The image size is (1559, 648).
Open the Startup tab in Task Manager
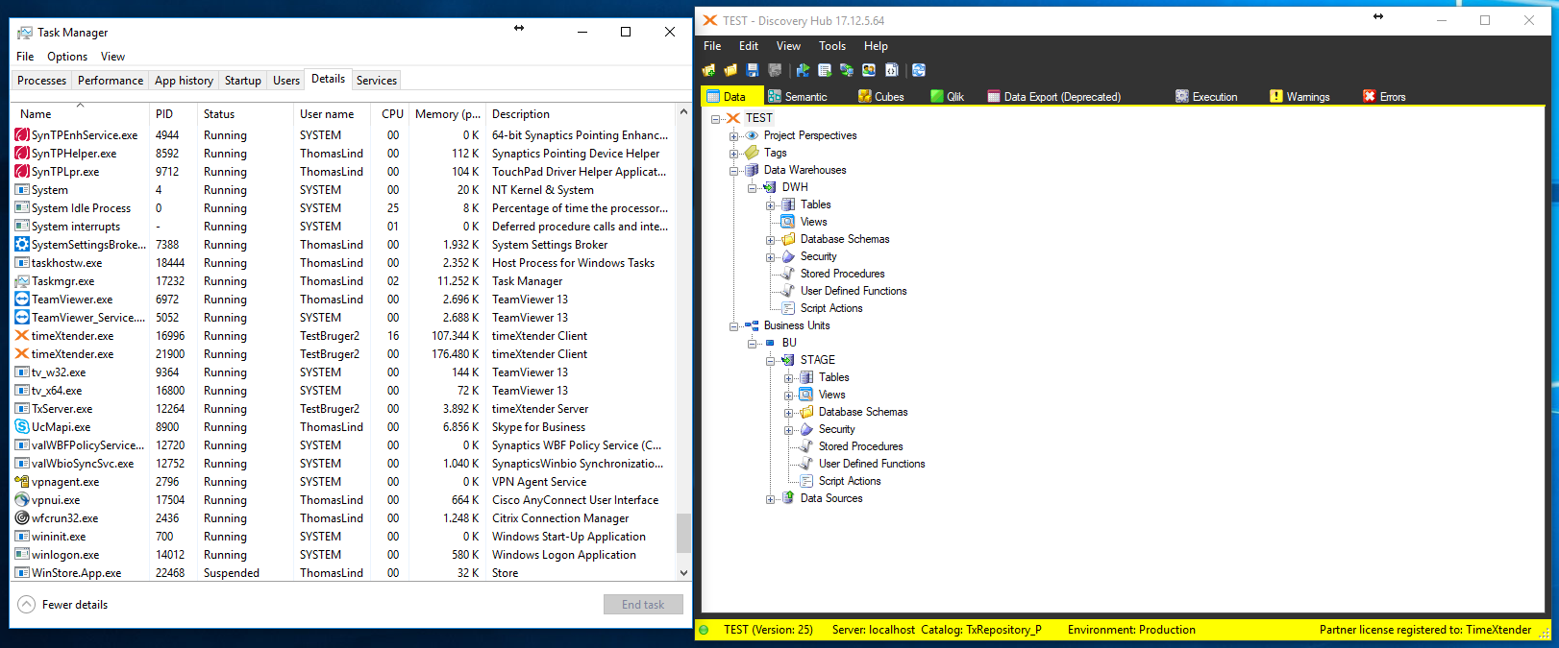pyautogui.click(x=242, y=81)
